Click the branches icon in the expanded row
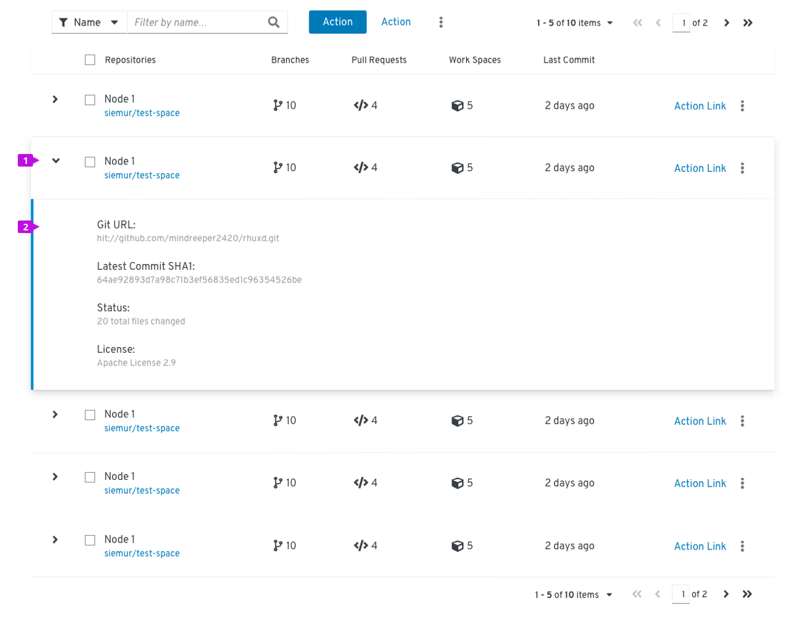Image resolution: width=797 pixels, height=628 pixels. coord(278,168)
